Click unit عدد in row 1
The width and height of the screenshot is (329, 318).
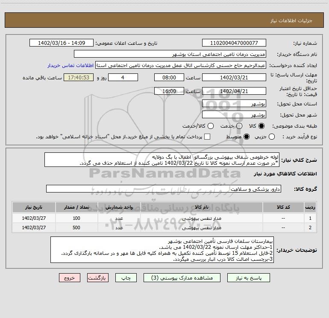click(x=119, y=219)
